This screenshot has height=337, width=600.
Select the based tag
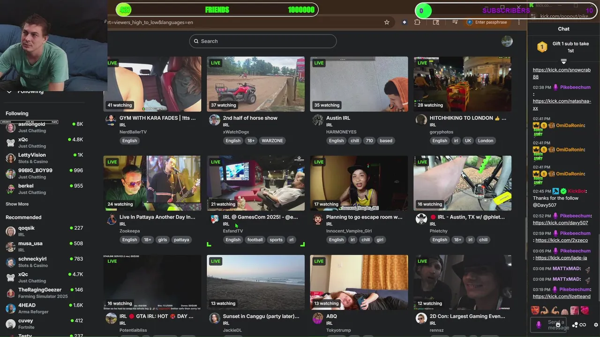click(386, 140)
